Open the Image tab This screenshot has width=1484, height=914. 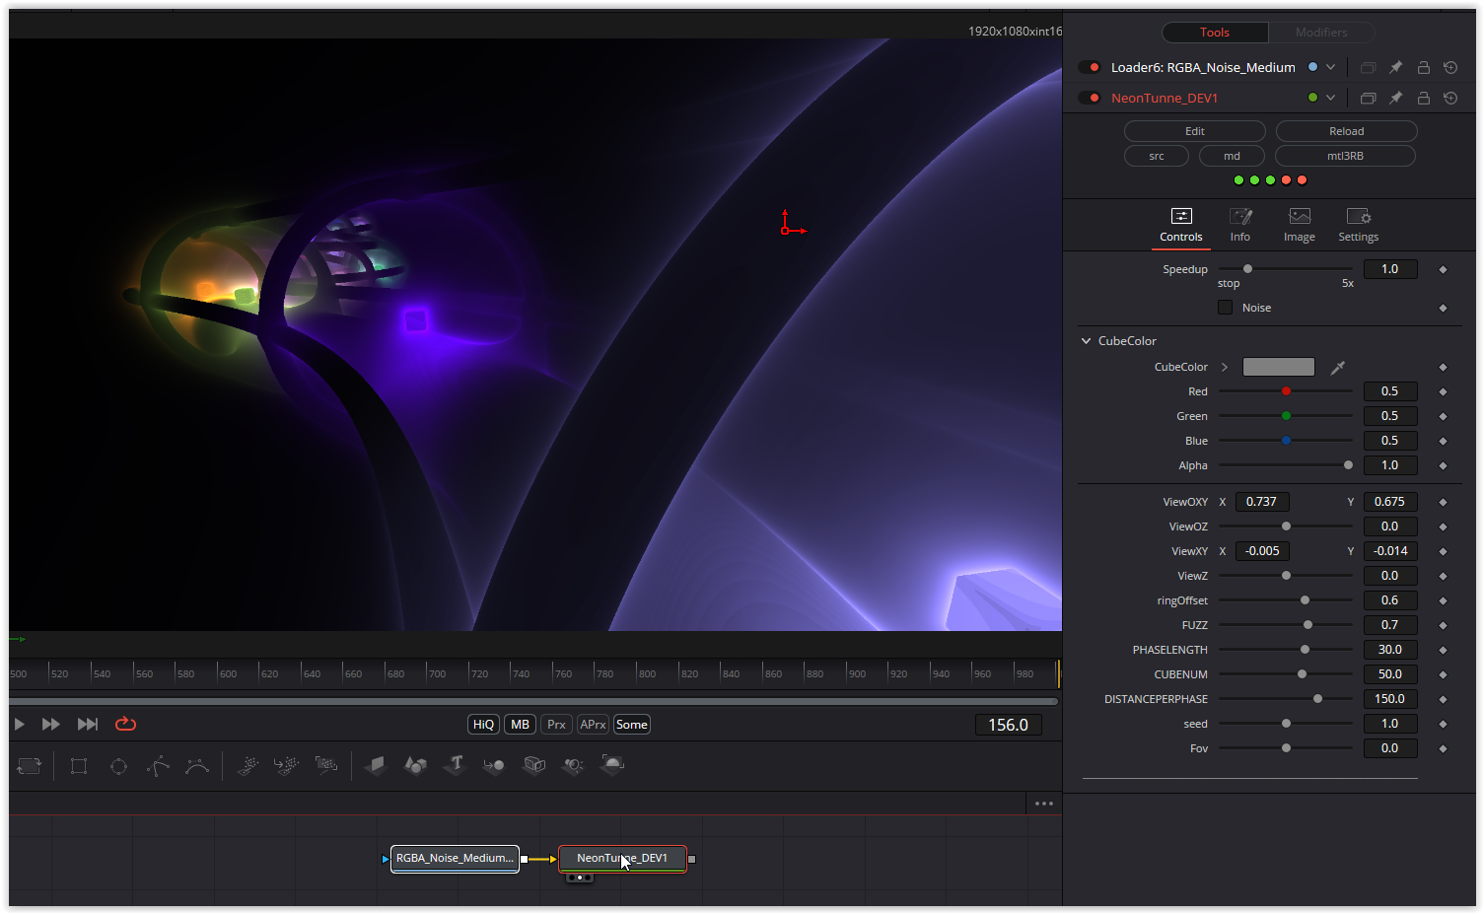pos(1300,226)
